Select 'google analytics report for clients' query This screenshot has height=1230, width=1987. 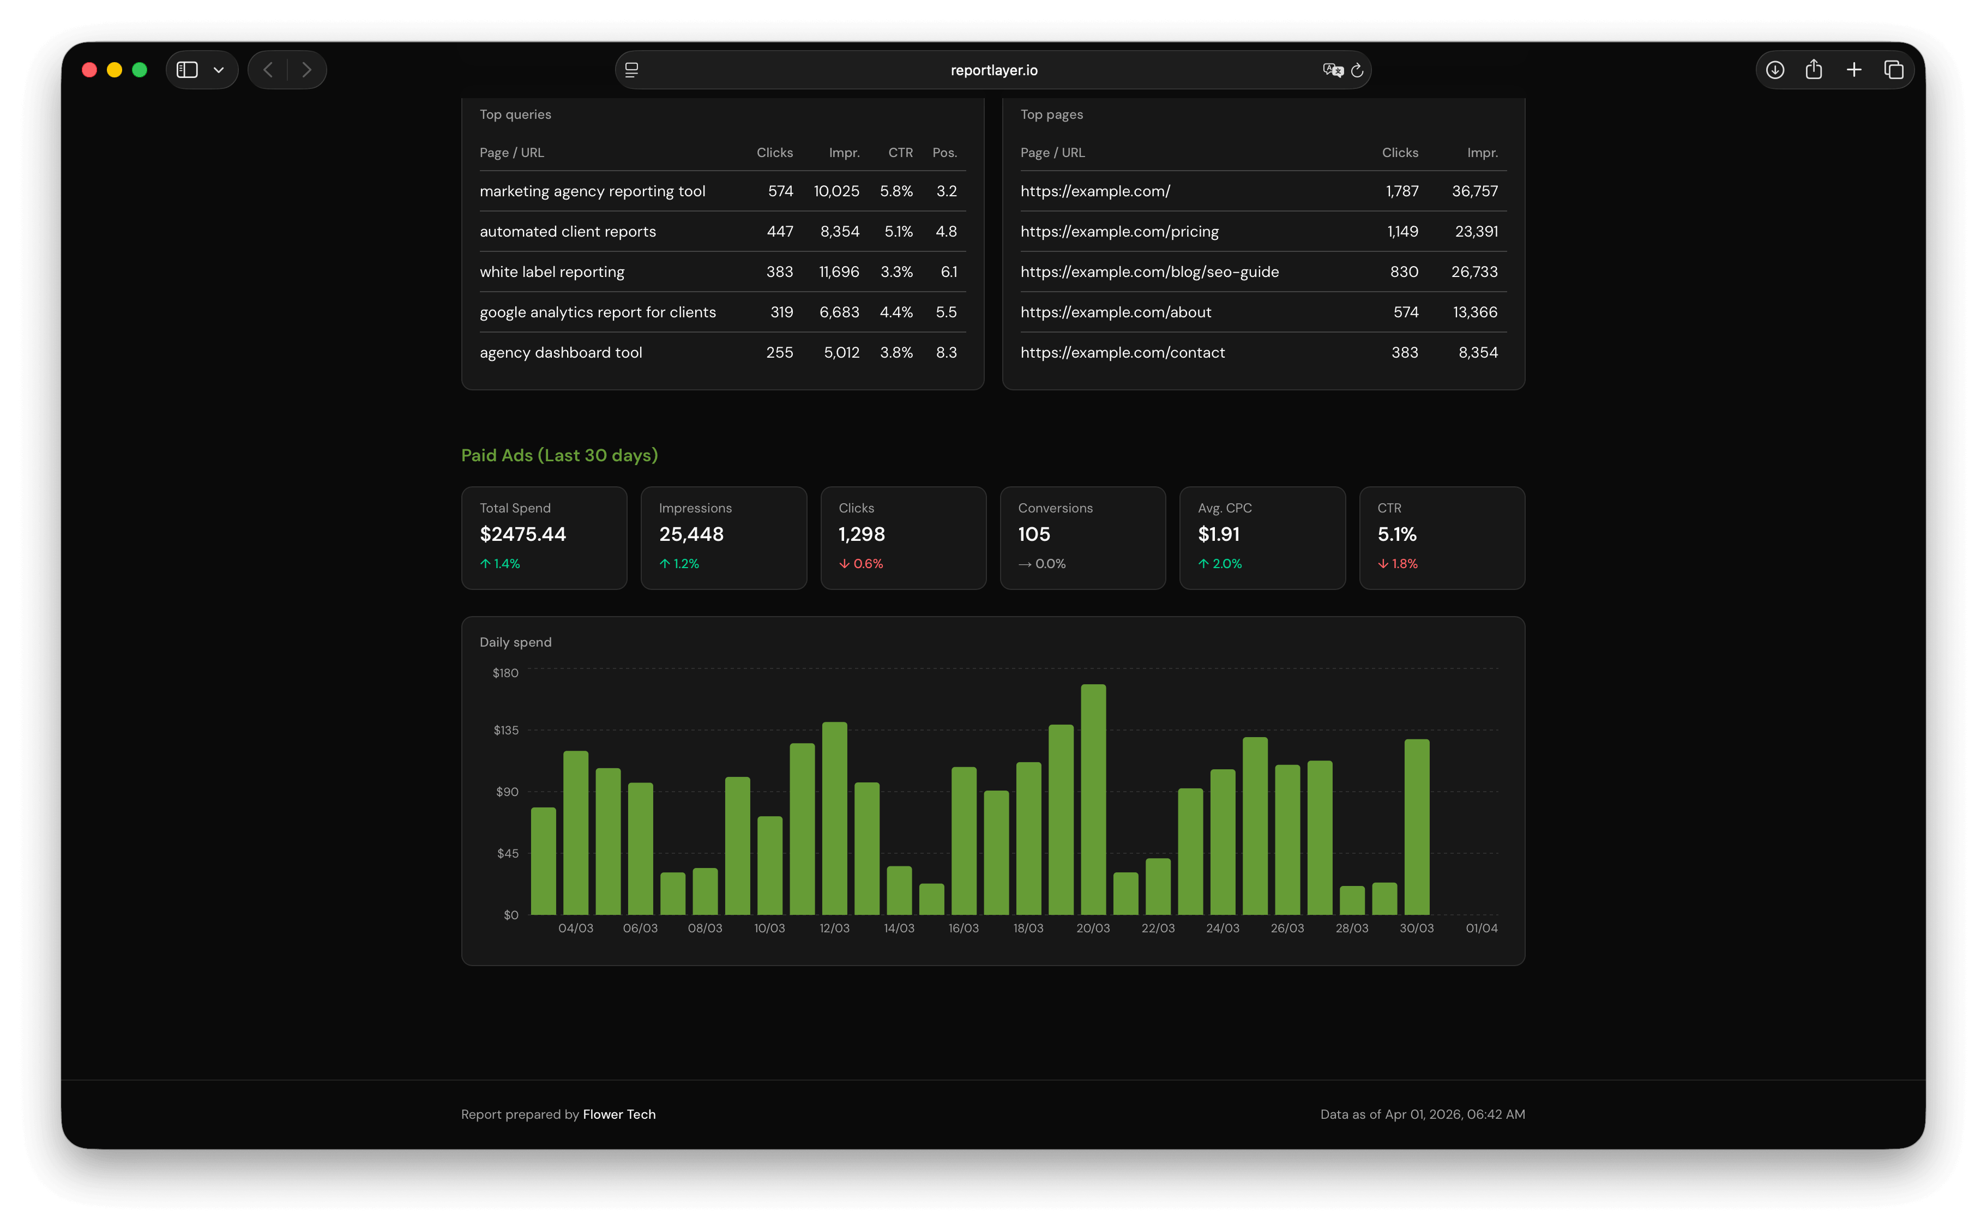coord(598,312)
